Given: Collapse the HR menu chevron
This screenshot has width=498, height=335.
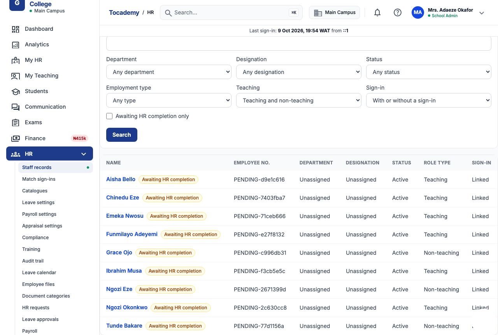Looking at the screenshot, I should 84,154.
